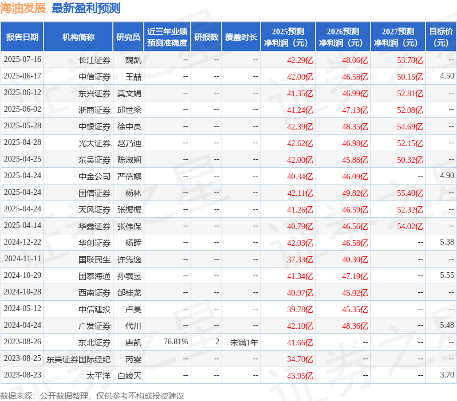Image resolution: width=457 pixels, height=401 pixels.
Task: Click the institution 东吴证券
Action: pos(94,160)
